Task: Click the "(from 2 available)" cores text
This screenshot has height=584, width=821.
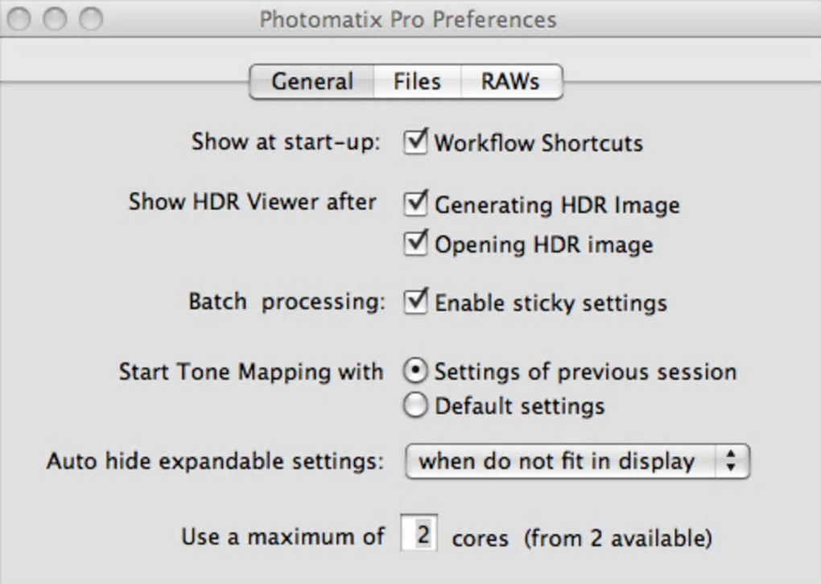Action: pos(618,537)
